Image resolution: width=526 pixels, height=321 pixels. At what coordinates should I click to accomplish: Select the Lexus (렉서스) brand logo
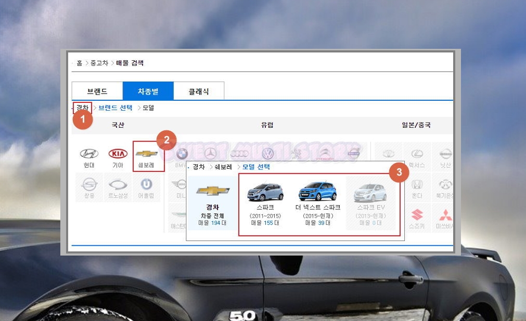pyautogui.click(x=417, y=154)
